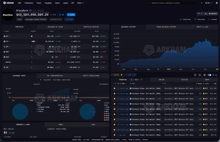Viewport: 220px width, 142px height.
Task: Click the transfers page number field
Action: pos(131,80)
